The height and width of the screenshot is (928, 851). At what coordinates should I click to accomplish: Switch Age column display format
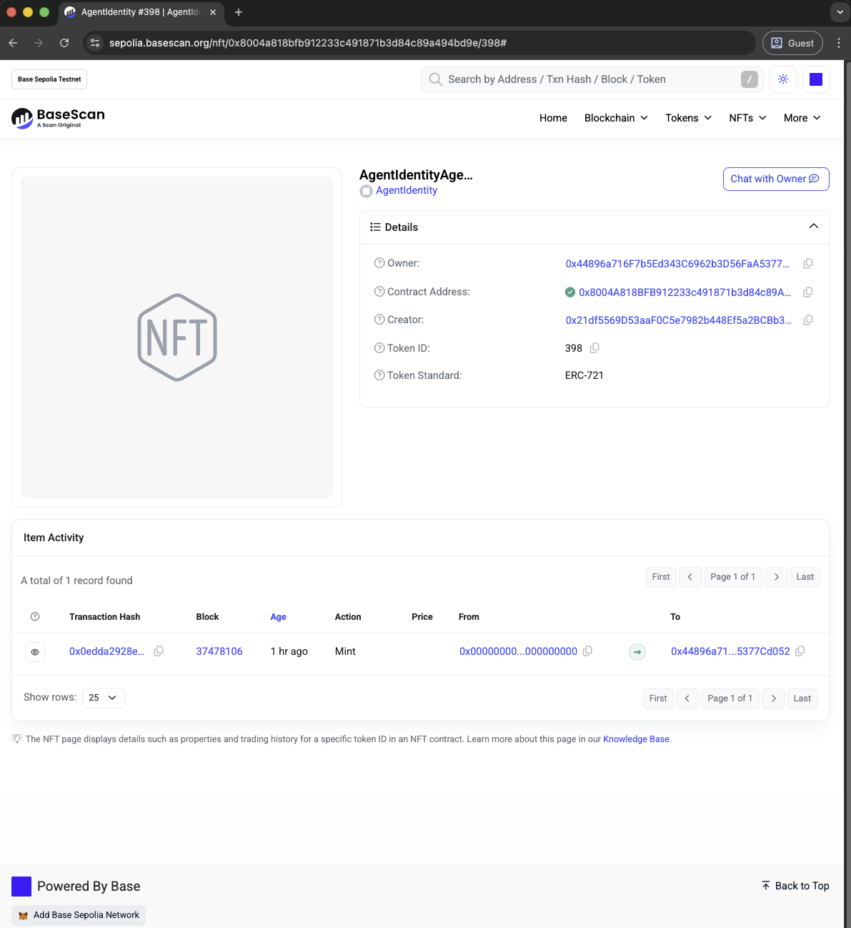(x=278, y=617)
